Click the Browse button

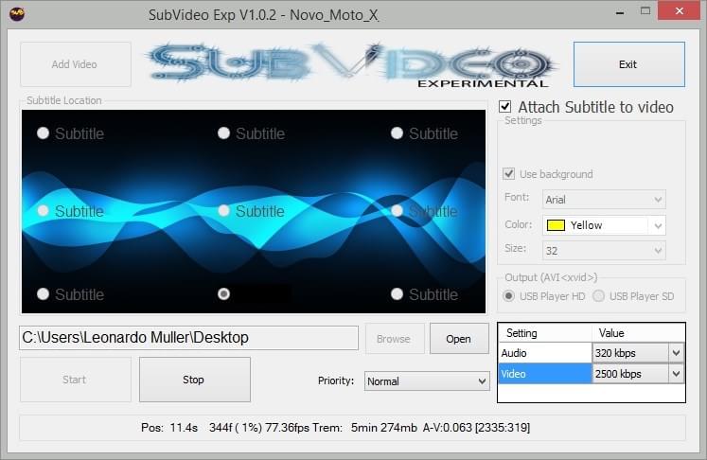point(395,339)
